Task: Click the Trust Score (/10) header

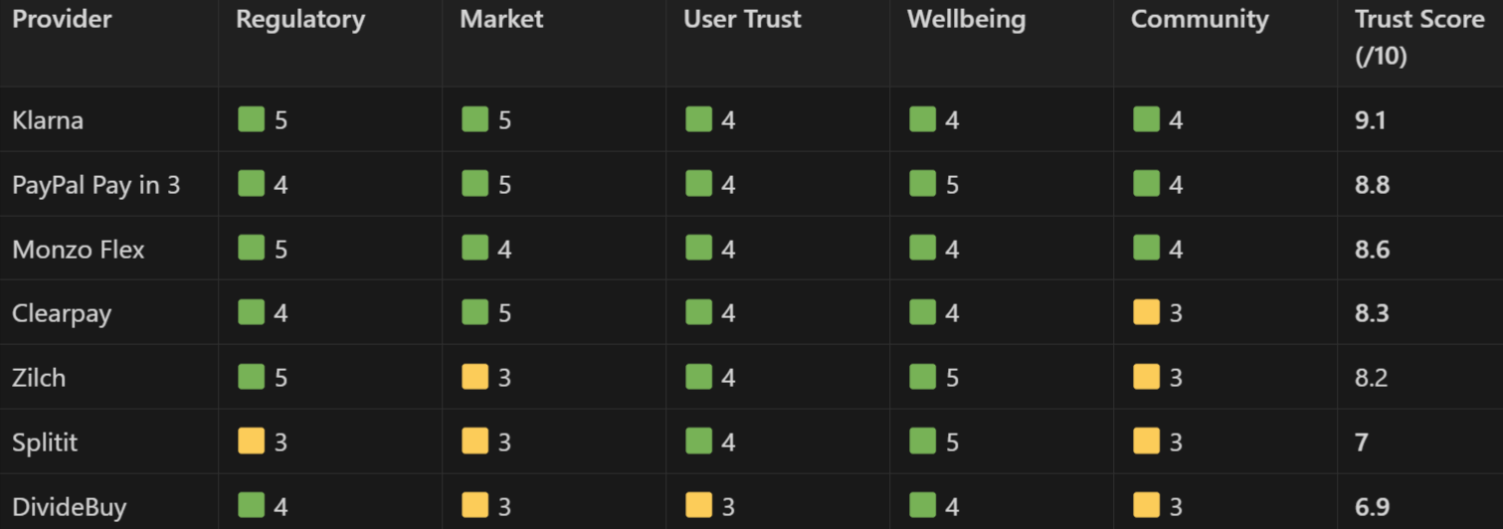Action: pyautogui.click(x=1418, y=38)
